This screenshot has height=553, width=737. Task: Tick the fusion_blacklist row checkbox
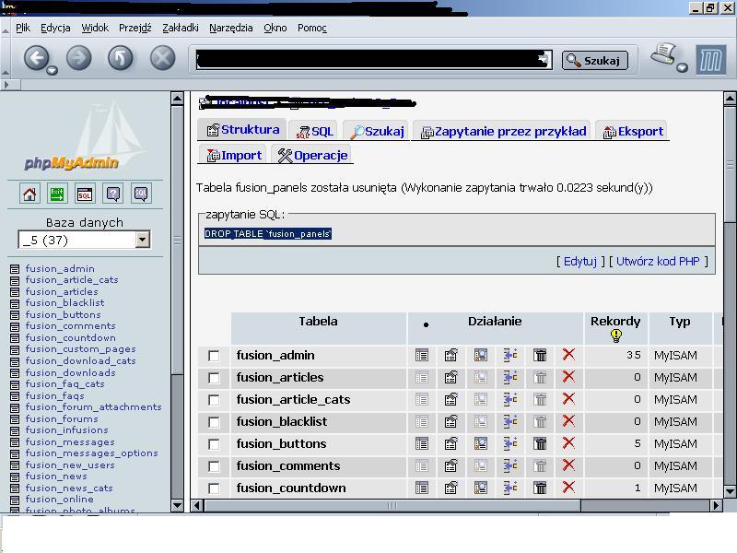pyautogui.click(x=214, y=422)
